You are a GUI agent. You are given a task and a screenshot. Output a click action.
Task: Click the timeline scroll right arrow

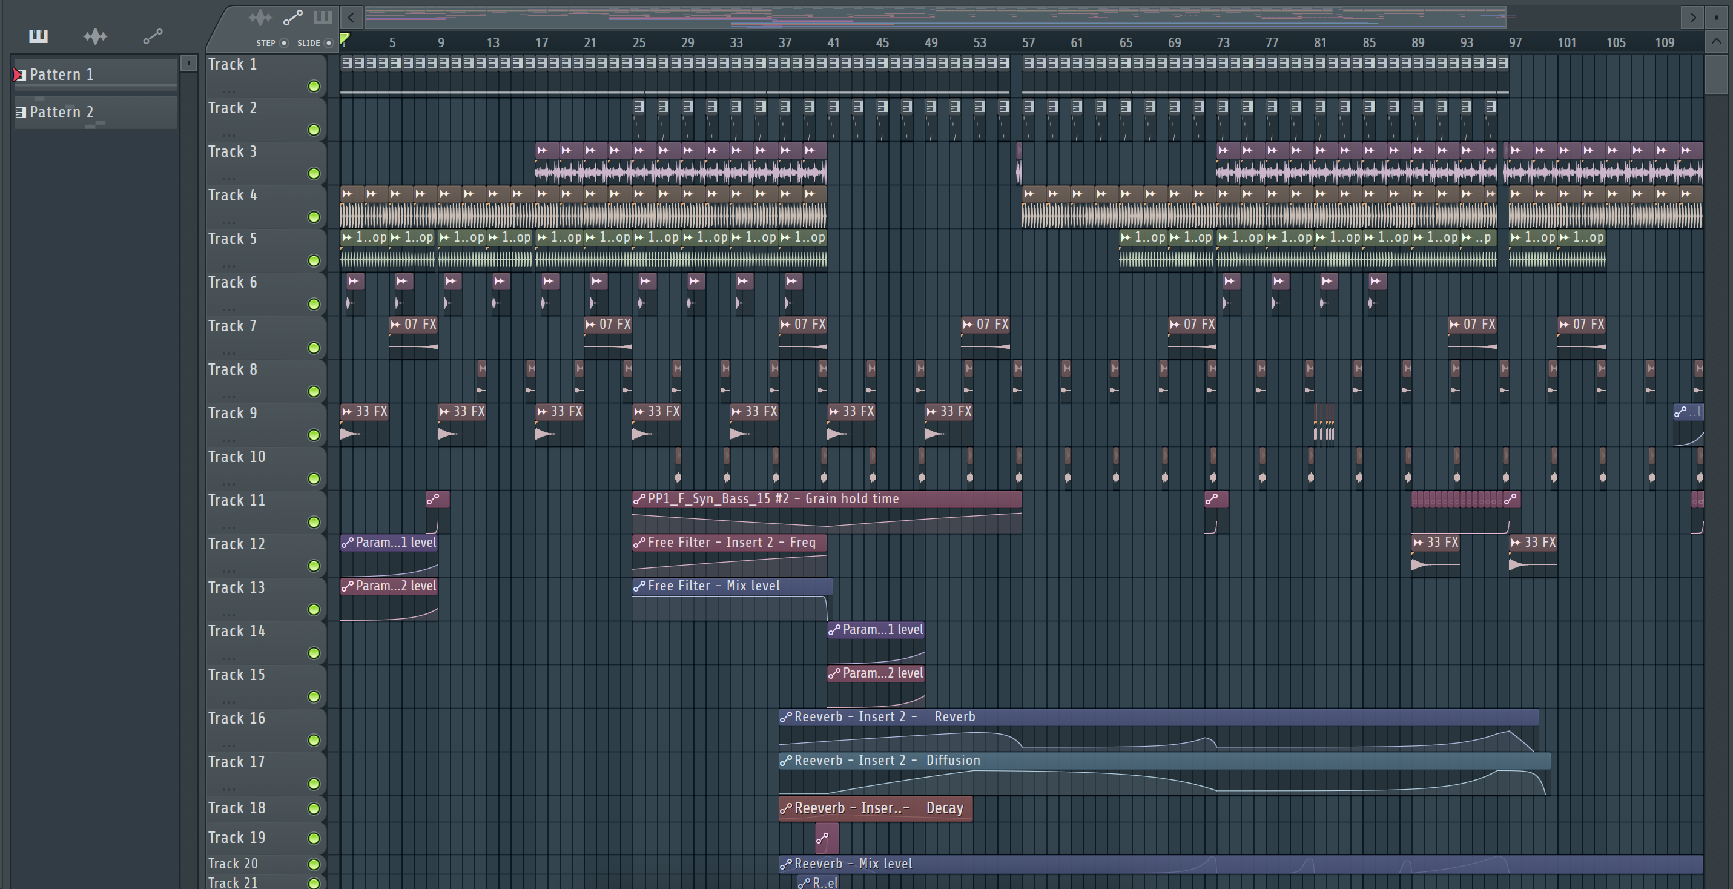coord(1692,18)
